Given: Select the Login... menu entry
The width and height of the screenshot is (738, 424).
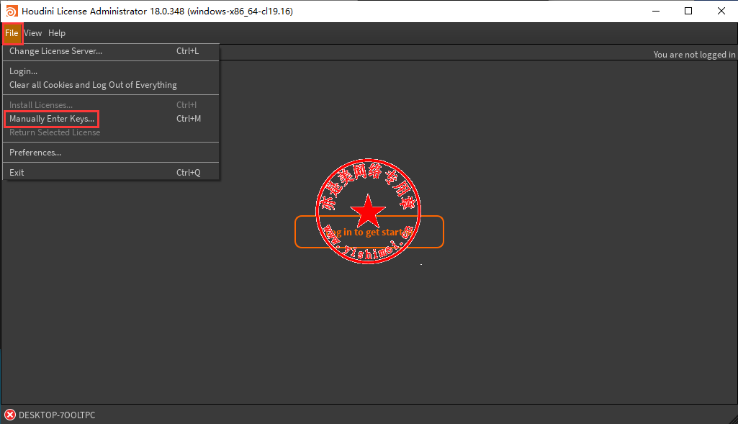Looking at the screenshot, I should pos(24,71).
